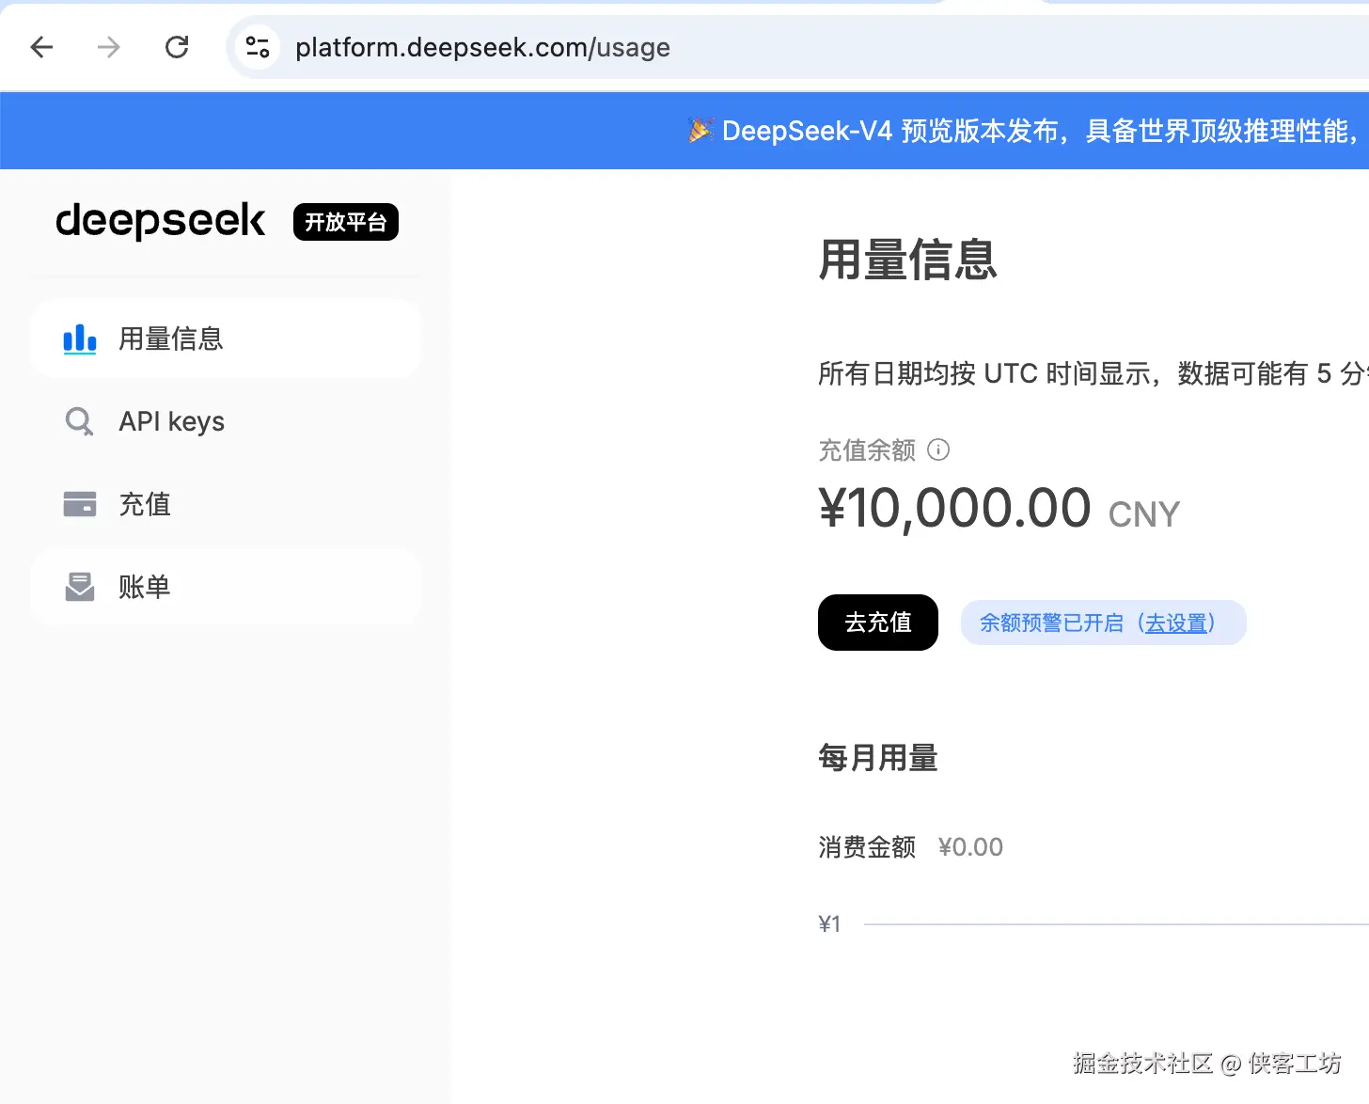Image resolution: width=1369 pixels, height=1104 pixels.
Task: Open 去设置 balance alert settings link
Action: click(x=1178, y=622)
